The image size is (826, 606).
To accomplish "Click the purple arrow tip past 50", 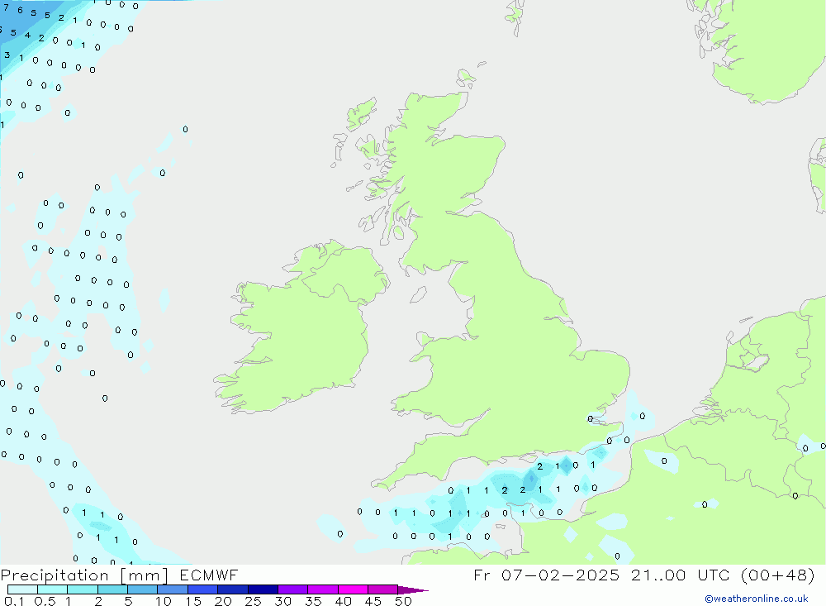I will point(412,590).
